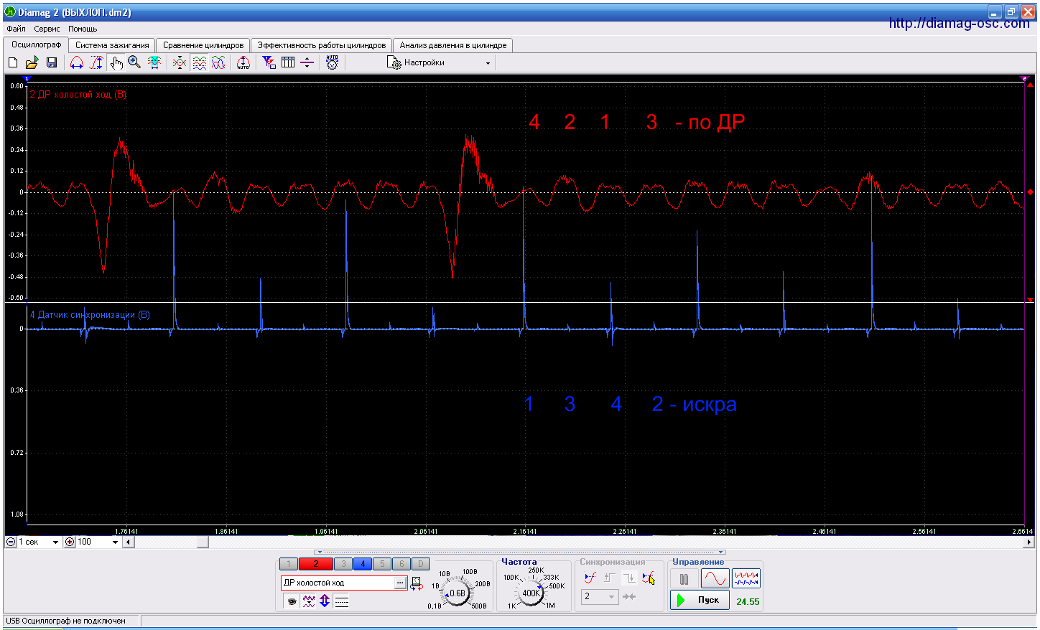Click the trigger cursor sync icon
The image size is (1040, 630).
coord(649,578)
